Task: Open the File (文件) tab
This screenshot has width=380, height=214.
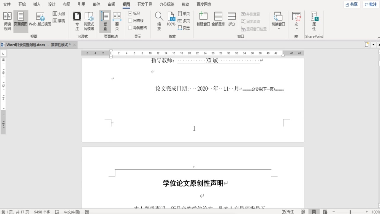Action: [7, 4]
